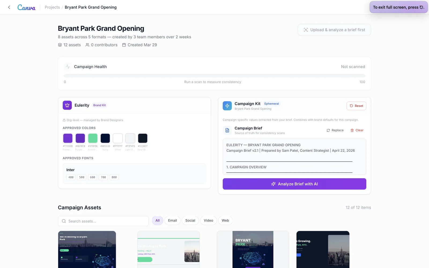
Task: Filter assets by Social
Action: (190, 221)
